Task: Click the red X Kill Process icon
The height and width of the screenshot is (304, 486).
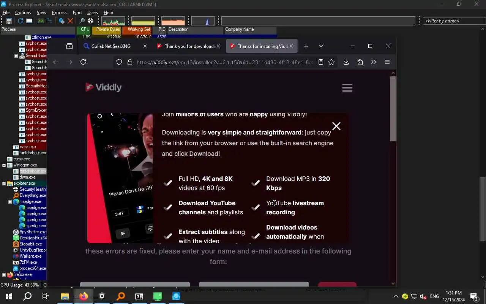Action: [x=70, y=21]
